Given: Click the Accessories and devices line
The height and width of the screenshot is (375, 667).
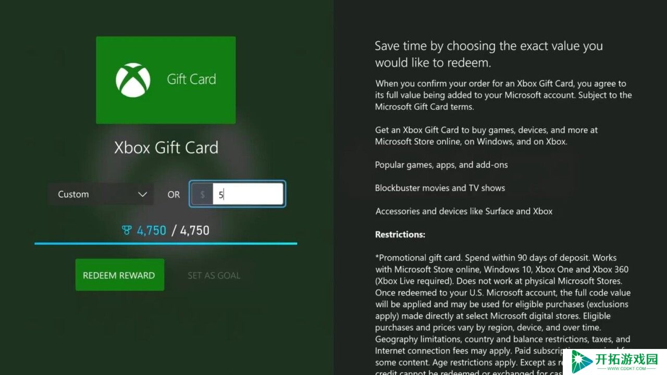Looking at the screenshot, I should tap(464, 211).
